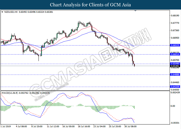Click the NZDUSD,H4 symbol label

pos(11,12)
